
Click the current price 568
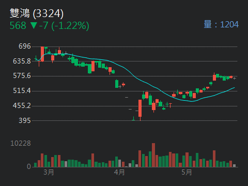18,26
